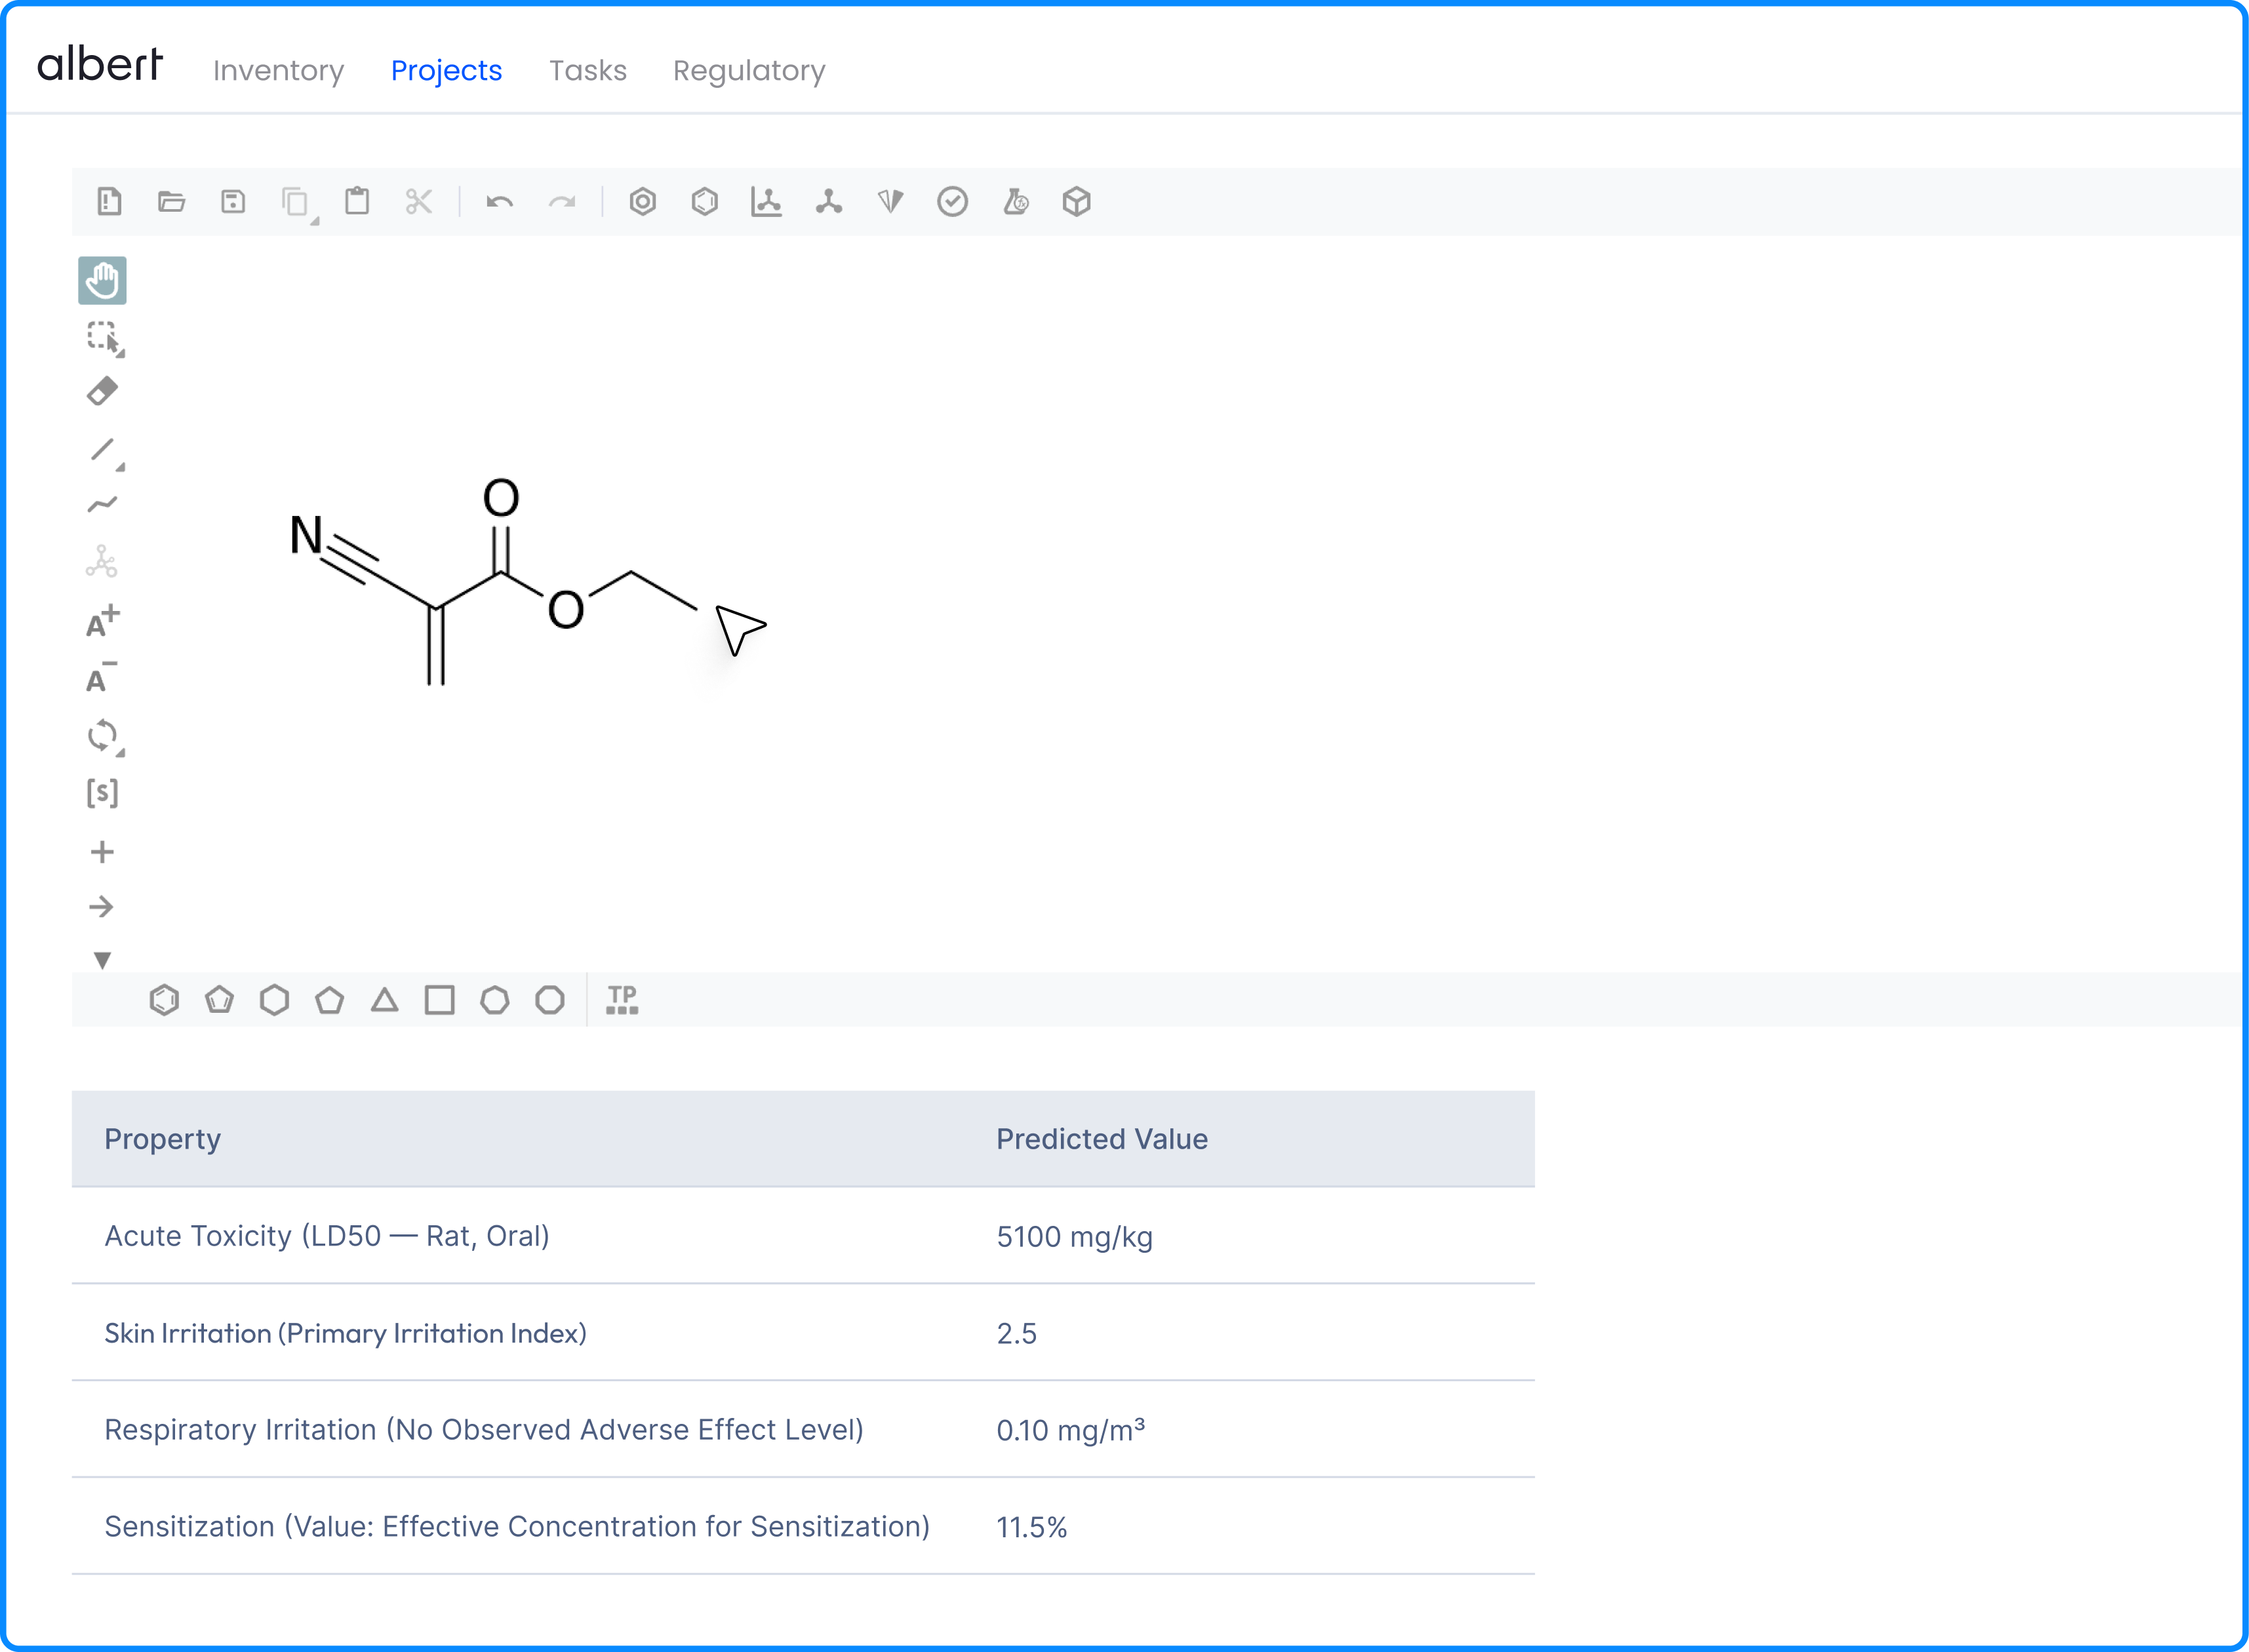Click the aromatize structure icon
The height and width of the screenshot is (1652, 2249).
coord(643,202)
